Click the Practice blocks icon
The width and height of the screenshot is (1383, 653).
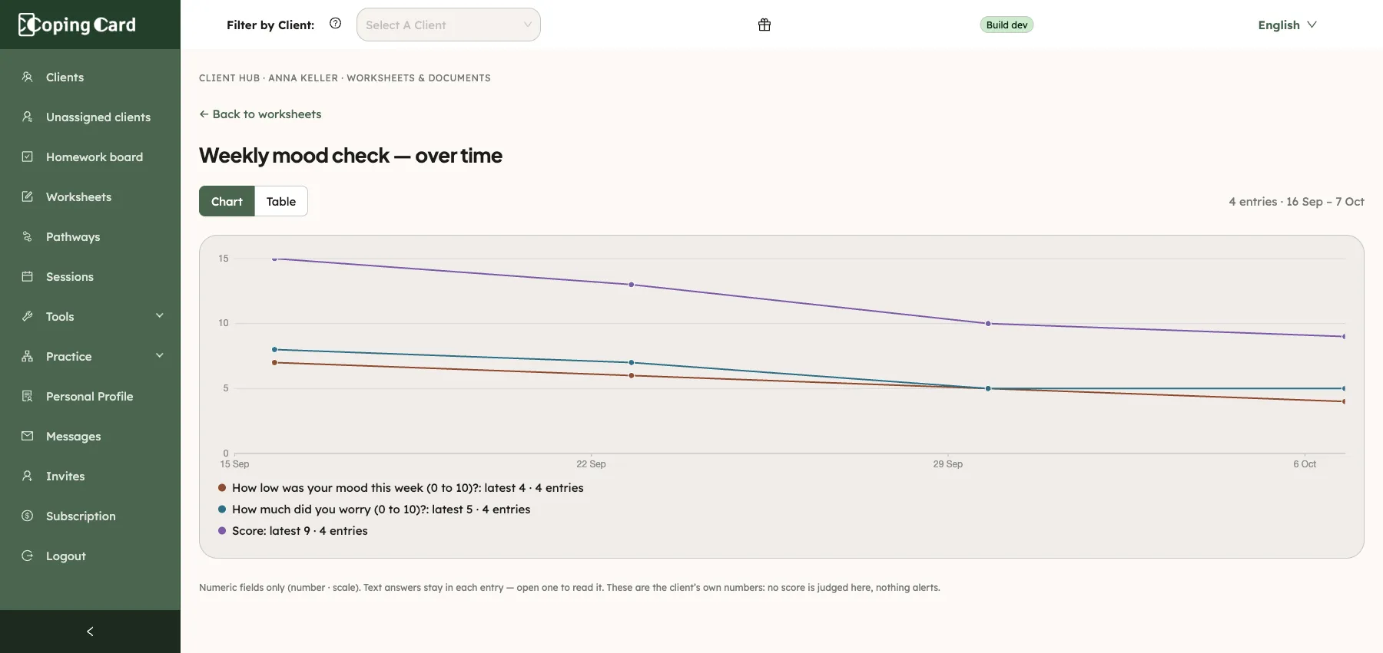(28, 356)
